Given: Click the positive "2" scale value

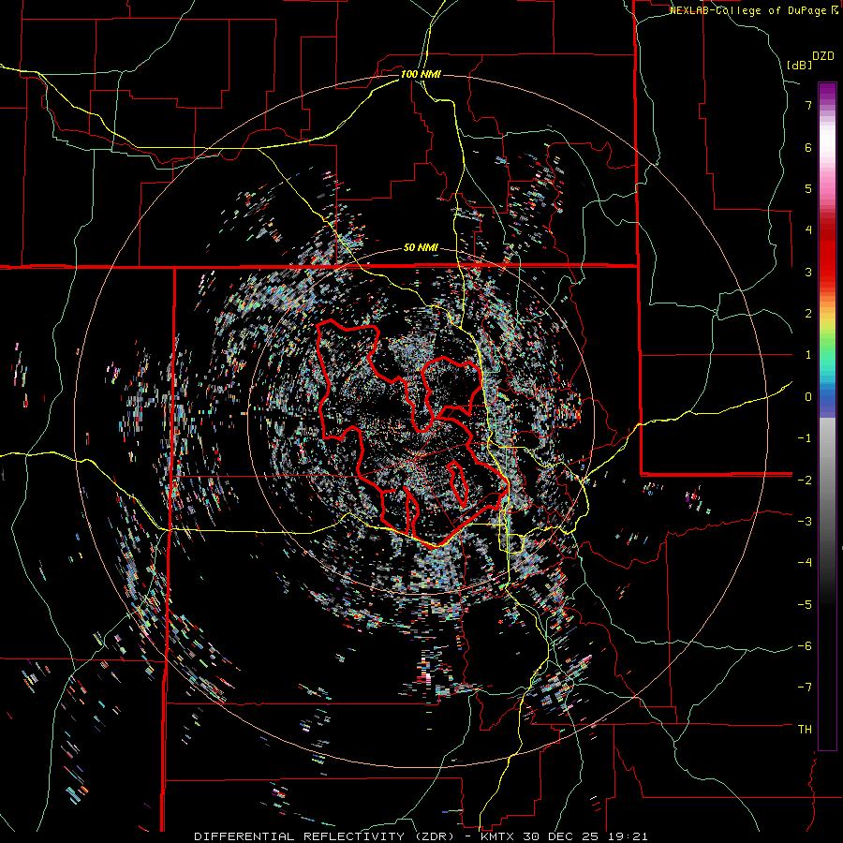Looking at the screenshot, I should click(808, 313).
